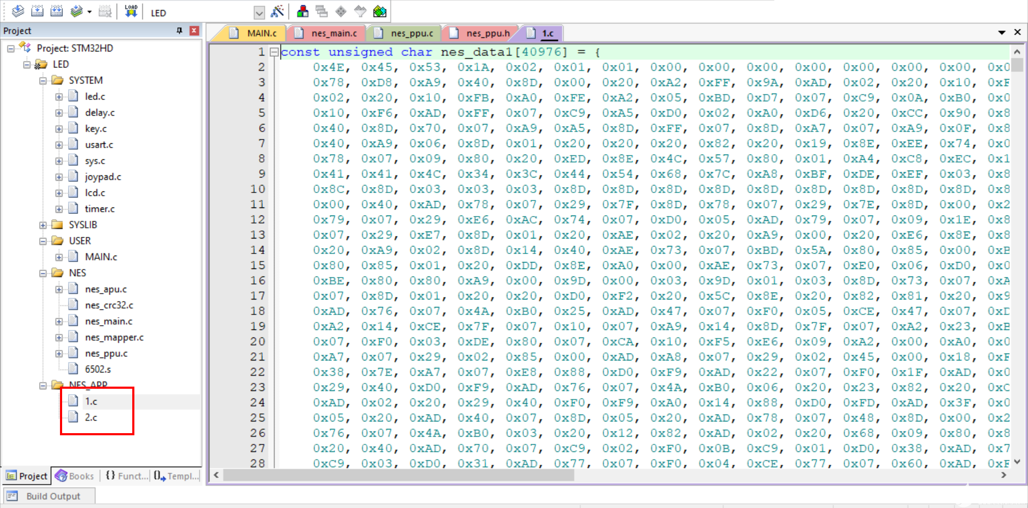Switch to the Templates bottom tab

coord(176,476)
